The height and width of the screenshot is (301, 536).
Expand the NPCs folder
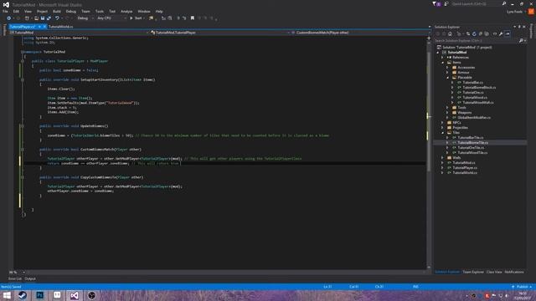point(443,123)
